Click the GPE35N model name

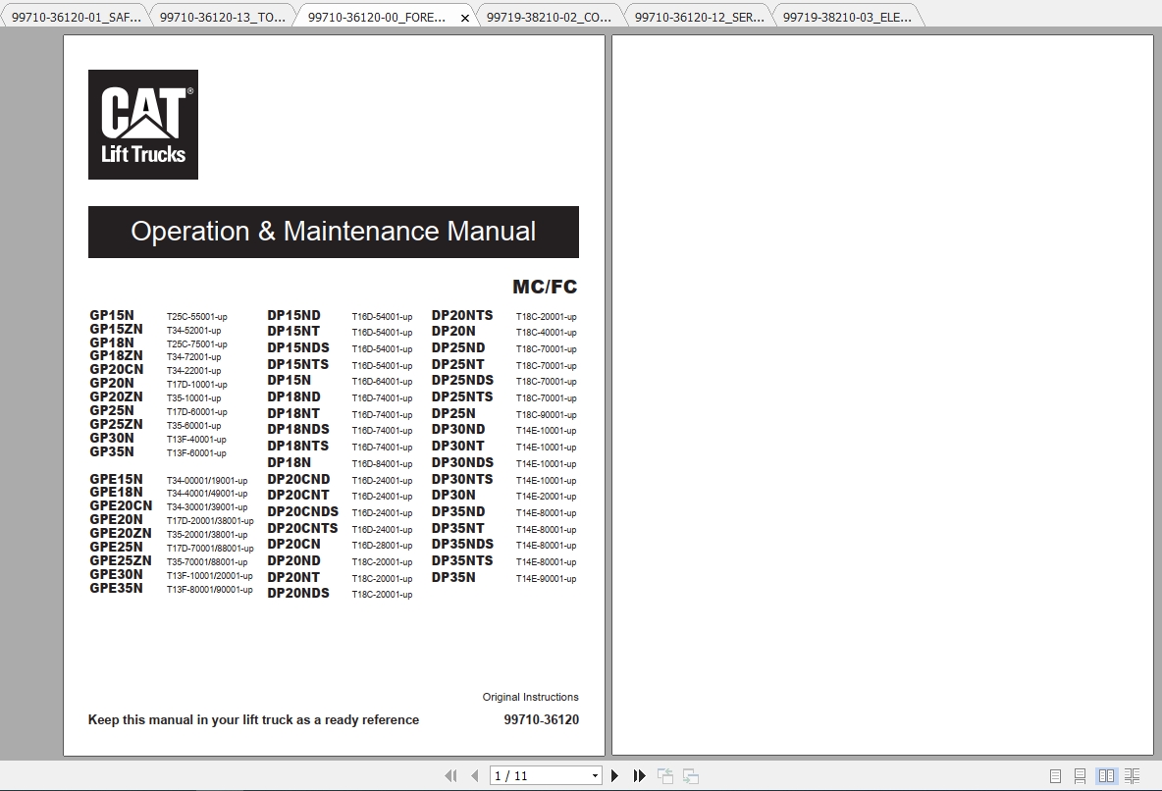pos(117,589)
